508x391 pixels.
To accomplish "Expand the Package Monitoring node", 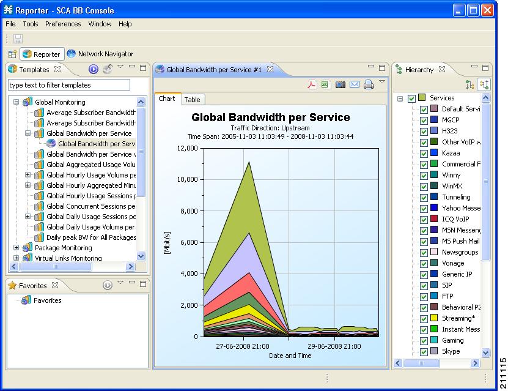I will (17, 248).
